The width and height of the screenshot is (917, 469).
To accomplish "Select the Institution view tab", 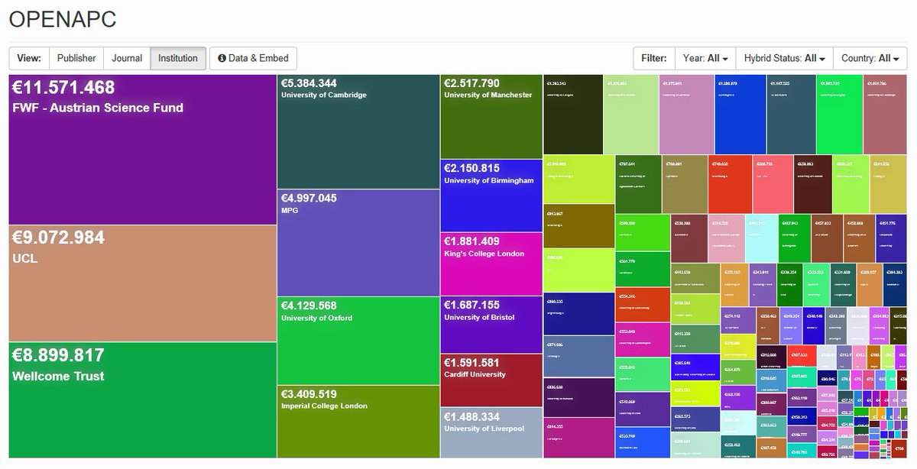I will [177, 58].
